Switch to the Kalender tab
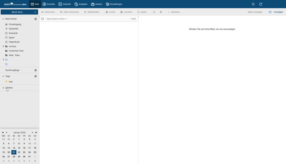This screenshot has width=286, height=164. tap(65, 4)
